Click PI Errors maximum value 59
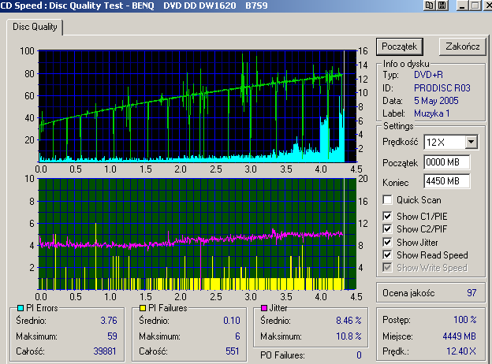The image size is (492, 364). pos(112,336)
